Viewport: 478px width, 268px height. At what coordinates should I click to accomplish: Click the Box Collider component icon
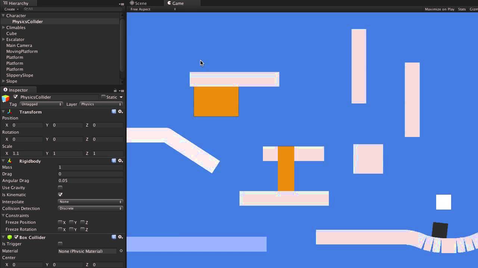[x=9, y=237]
